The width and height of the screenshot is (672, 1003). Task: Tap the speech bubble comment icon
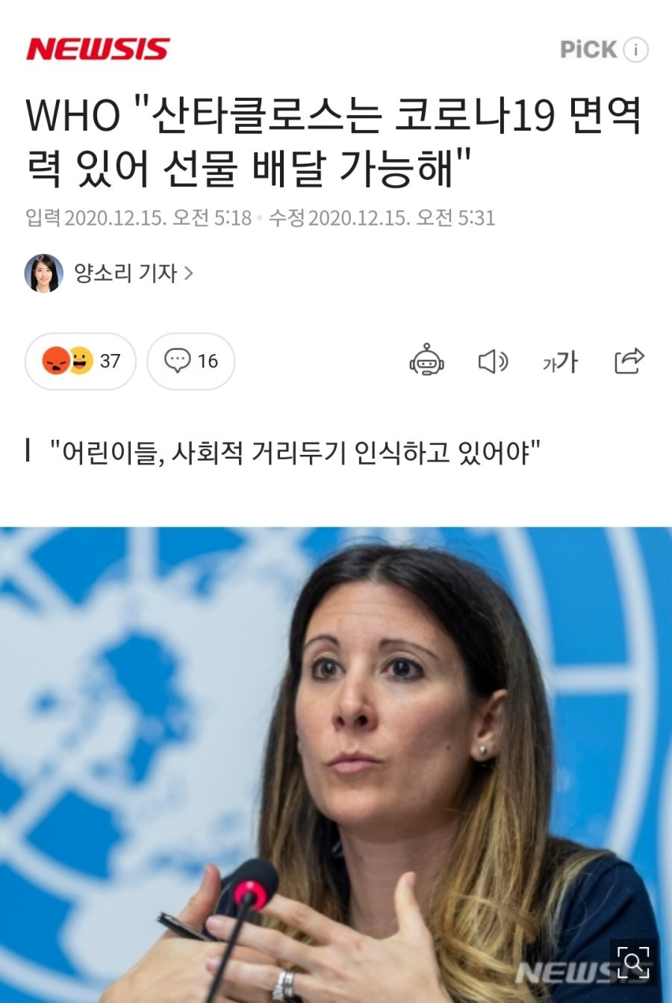click(x=178, y=361)
